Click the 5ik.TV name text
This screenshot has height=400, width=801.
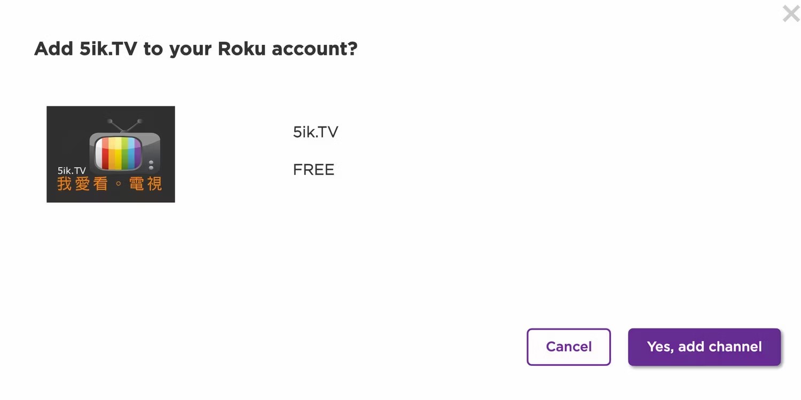[x=315, y=132]
